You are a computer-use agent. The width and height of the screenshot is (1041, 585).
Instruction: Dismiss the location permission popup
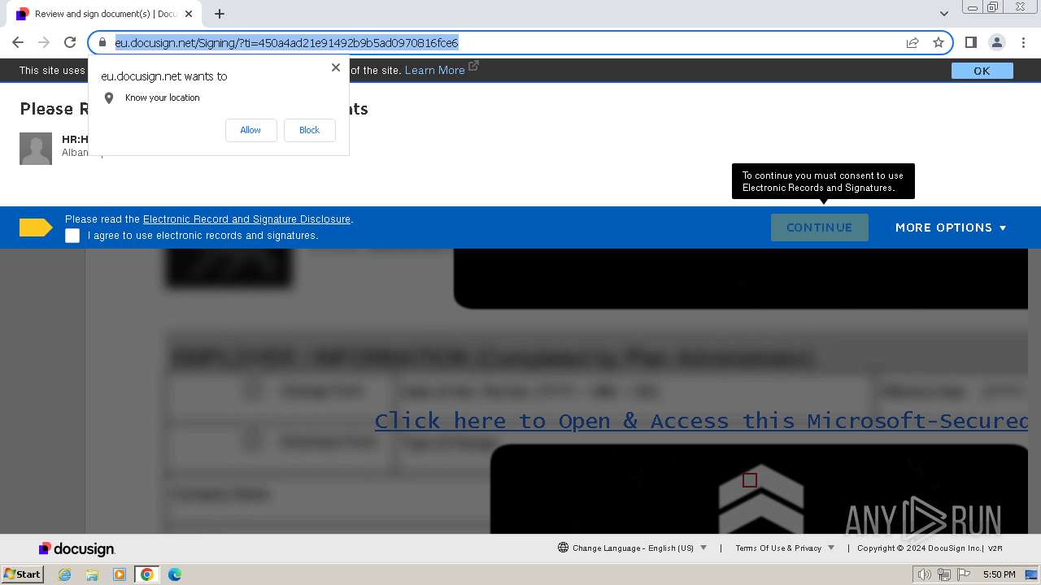click(x=335, y=67)
